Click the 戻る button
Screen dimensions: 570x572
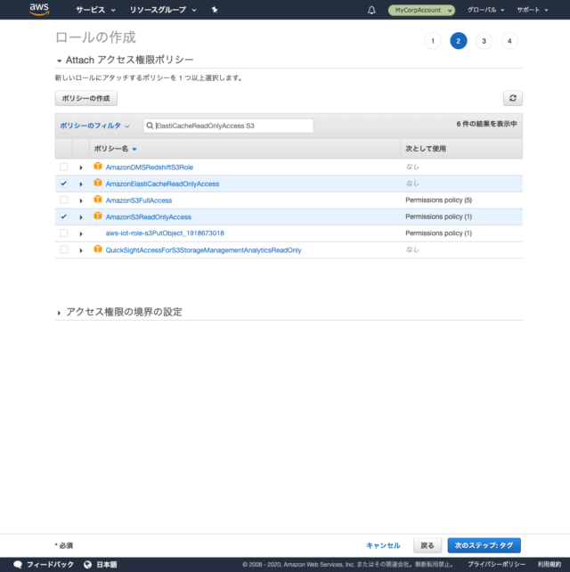[x=427, y=545]
